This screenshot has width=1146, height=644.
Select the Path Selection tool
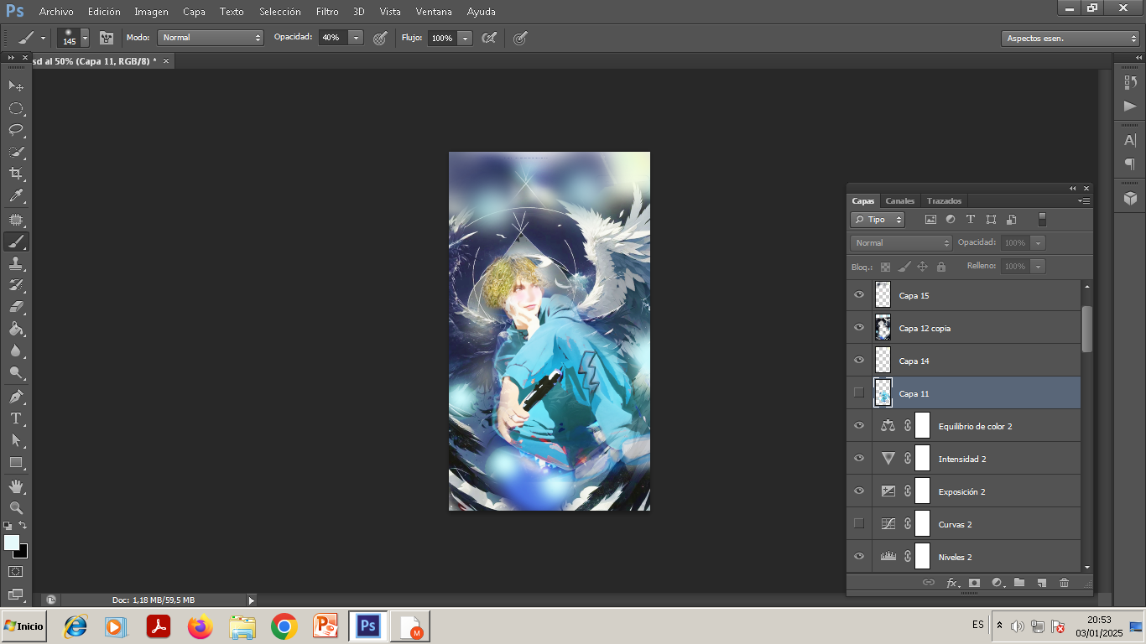point(16,440)
